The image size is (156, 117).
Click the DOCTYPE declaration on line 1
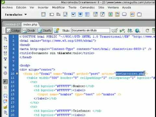click(87, 37)
